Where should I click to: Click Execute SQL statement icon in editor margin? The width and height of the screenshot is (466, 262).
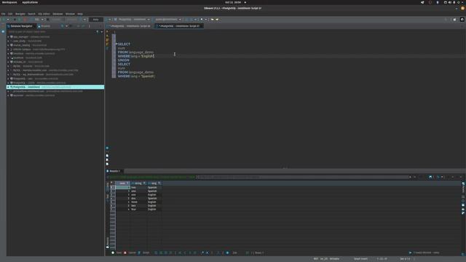pos(107,31)
